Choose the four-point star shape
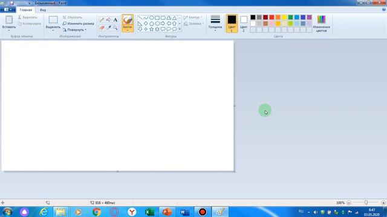Screen dimensions: 387x217 [x=146, y=29]
